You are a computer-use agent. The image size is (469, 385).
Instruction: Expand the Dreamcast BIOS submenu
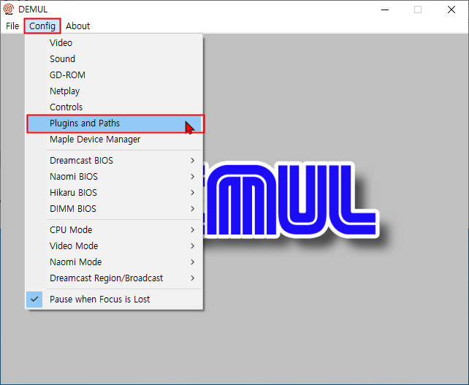(x=114, y=161)
